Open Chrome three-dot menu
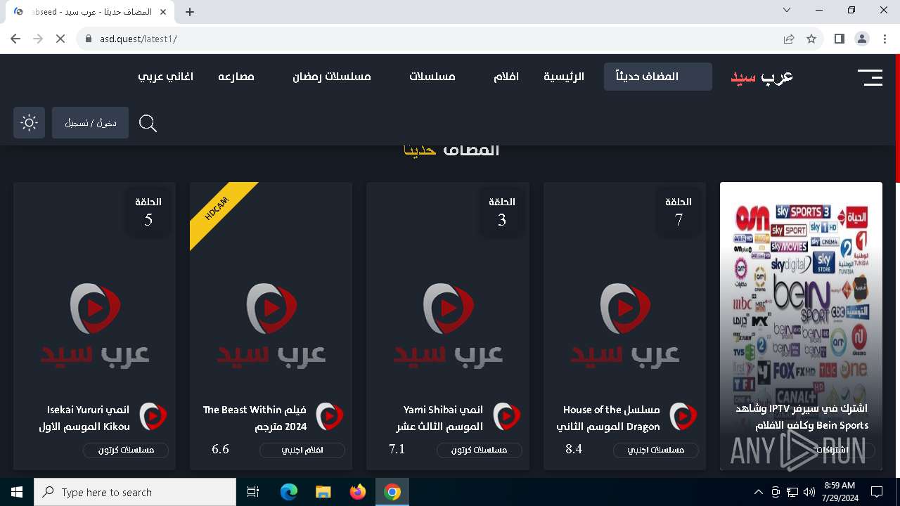900x506 pixels. (884, 39)
